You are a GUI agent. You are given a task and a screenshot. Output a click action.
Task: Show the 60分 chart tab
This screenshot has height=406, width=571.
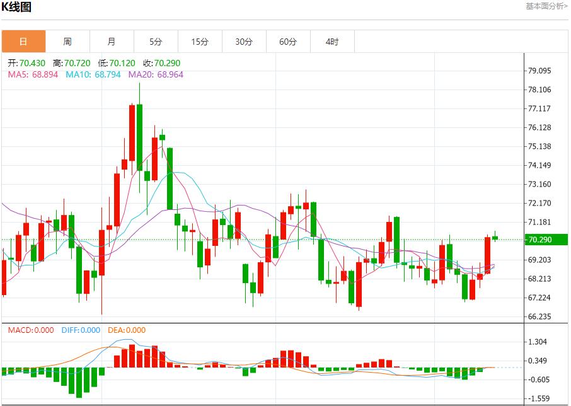(x=288, y=42)
